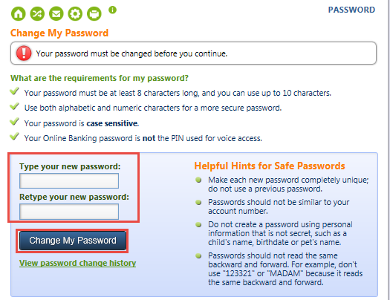Click checkmark beside 8 characters requirement
This screenshot has height=300, width=390.
click(14, 91)
